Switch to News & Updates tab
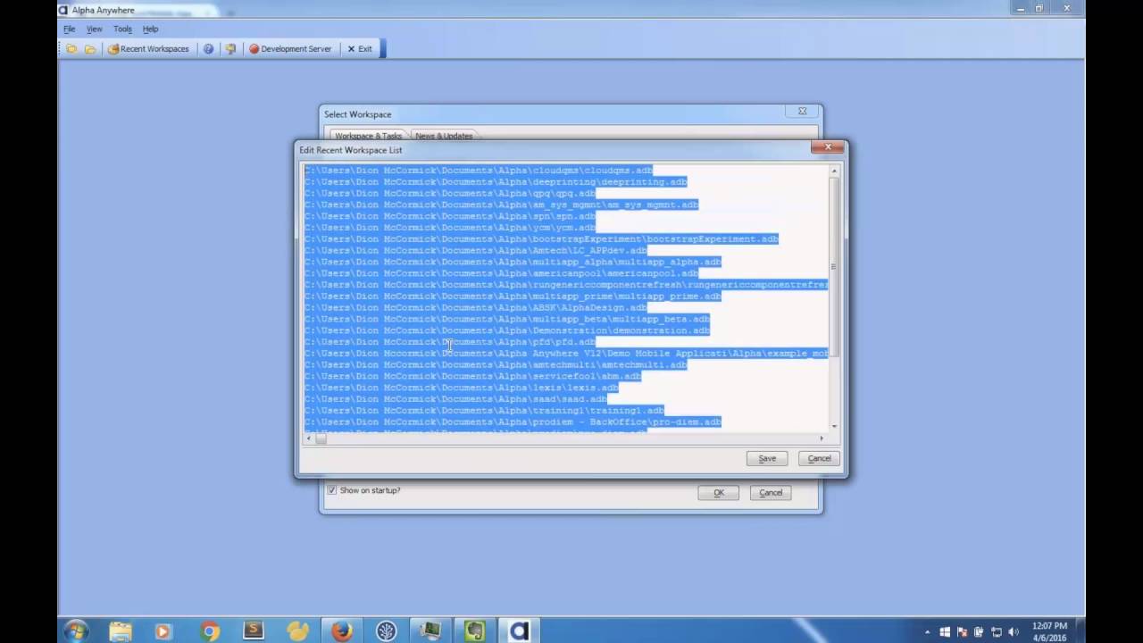 [x=444, y=136]
